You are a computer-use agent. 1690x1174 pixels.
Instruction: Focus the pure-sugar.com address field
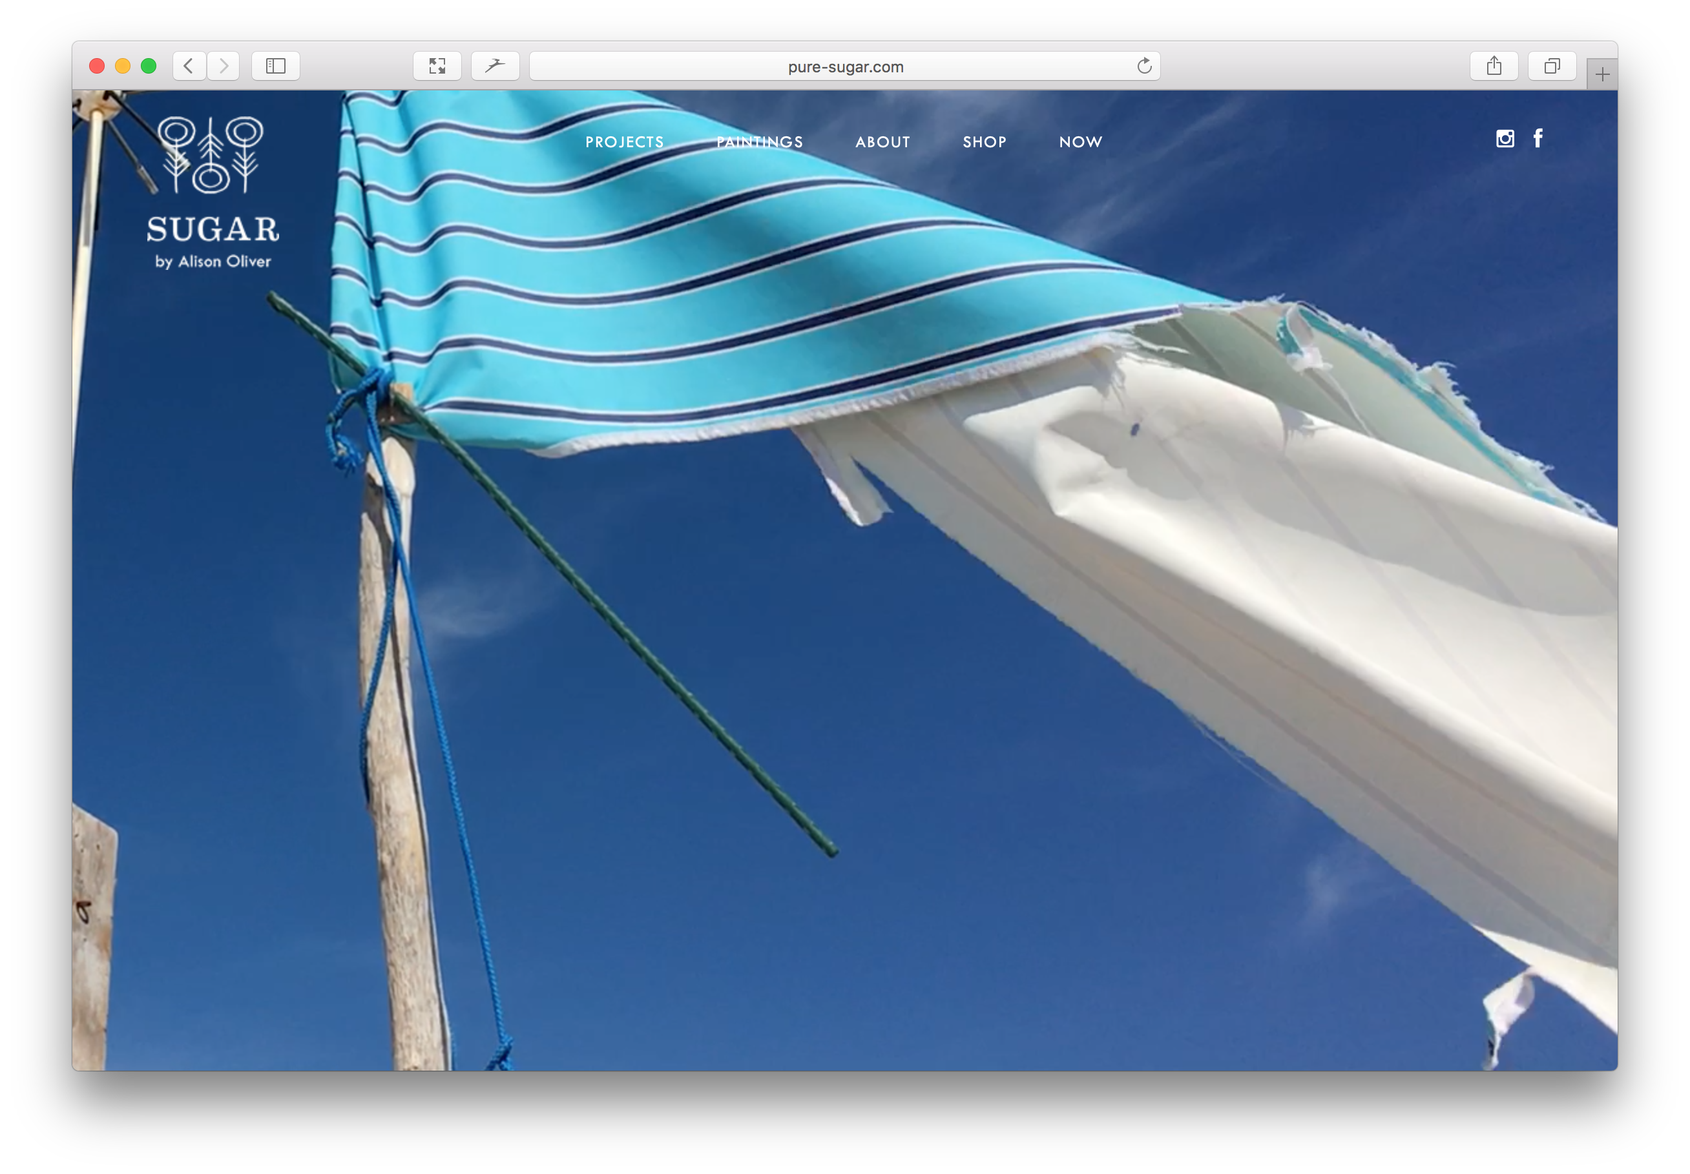point(844,67)
